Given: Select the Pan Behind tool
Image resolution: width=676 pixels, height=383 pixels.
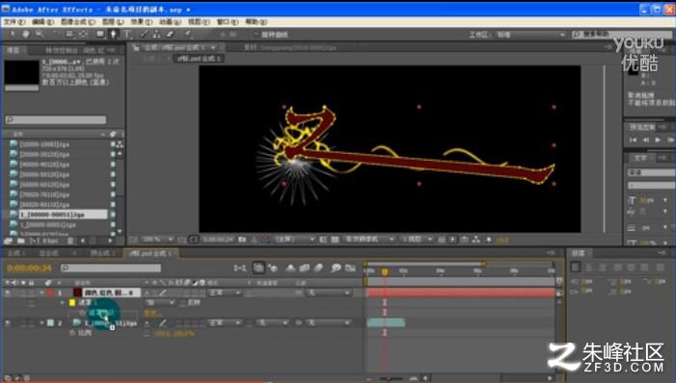Looking at the screenshot, I should coord(83,34).
